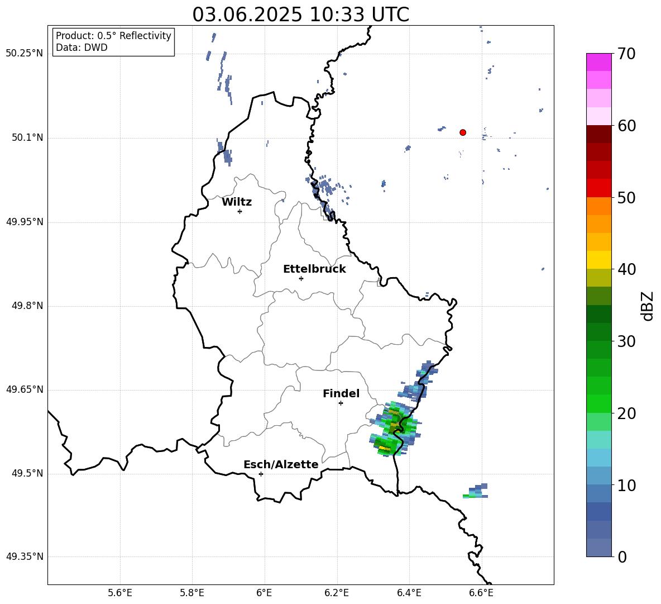The width and height of the screenshot is (661, 604).
Task: Click the Findel label
Action: click(x=341, y=393)
